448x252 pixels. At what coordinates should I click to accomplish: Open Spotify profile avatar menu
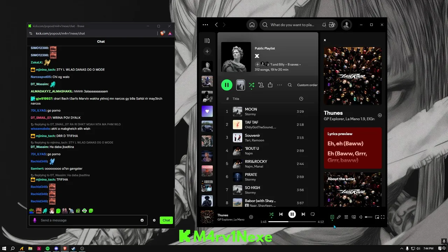click(x=346, y=25)
